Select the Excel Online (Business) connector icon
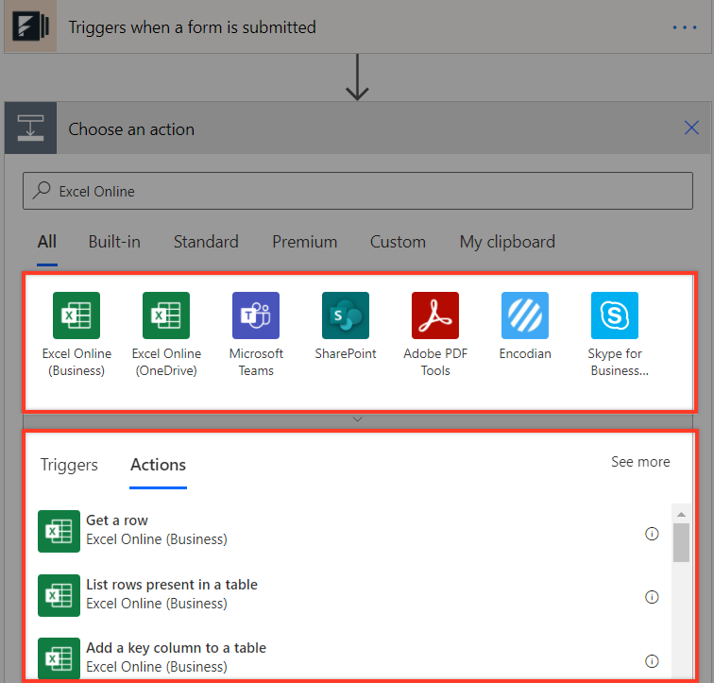This screenshot has height=683, width=714. point(76,316)
